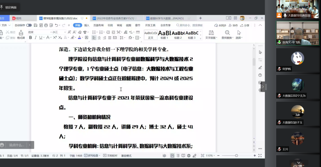Toggle mic icon of 大数据02赵子玉

[x=279, y=123]
